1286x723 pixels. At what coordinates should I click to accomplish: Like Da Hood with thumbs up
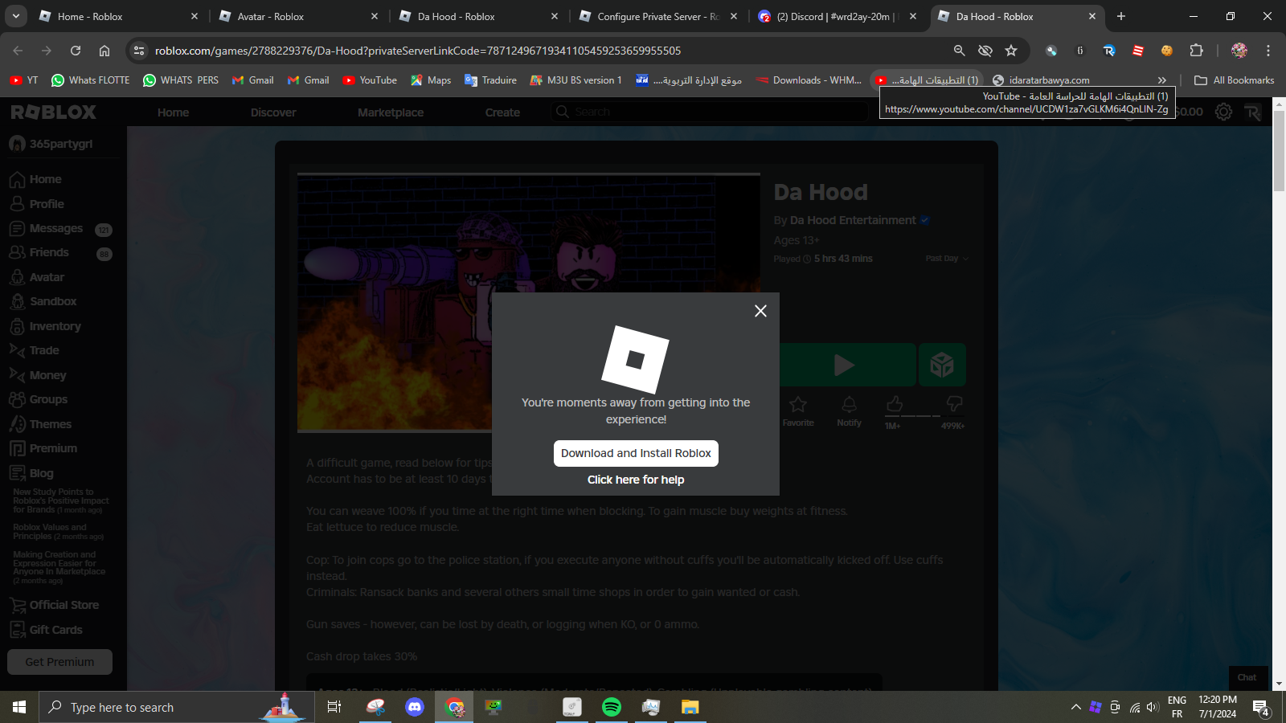pyautogui.click(x=894, y=404)
